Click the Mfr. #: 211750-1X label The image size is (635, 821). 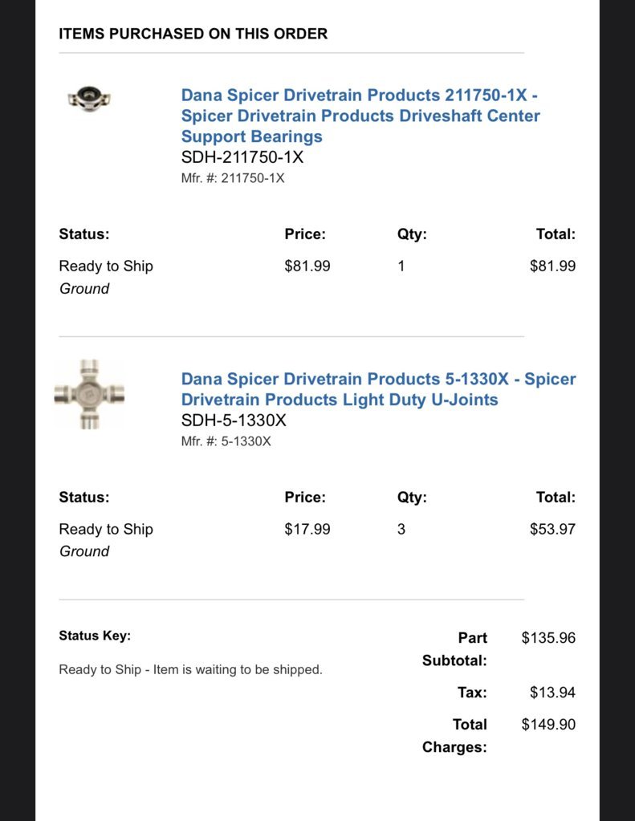coord(233,178)
